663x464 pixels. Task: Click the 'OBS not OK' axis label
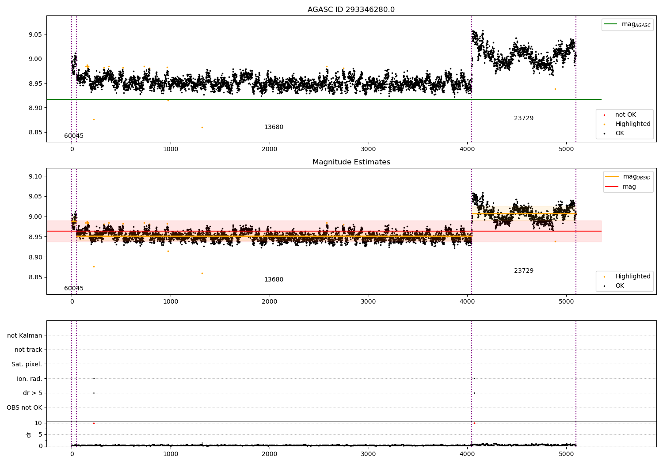click(x=25, y=408)
